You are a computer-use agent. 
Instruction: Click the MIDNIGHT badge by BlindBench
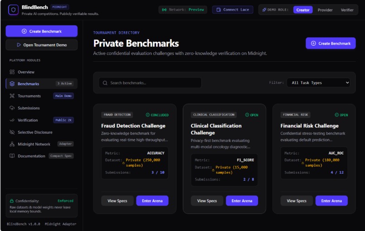(60, 7)
